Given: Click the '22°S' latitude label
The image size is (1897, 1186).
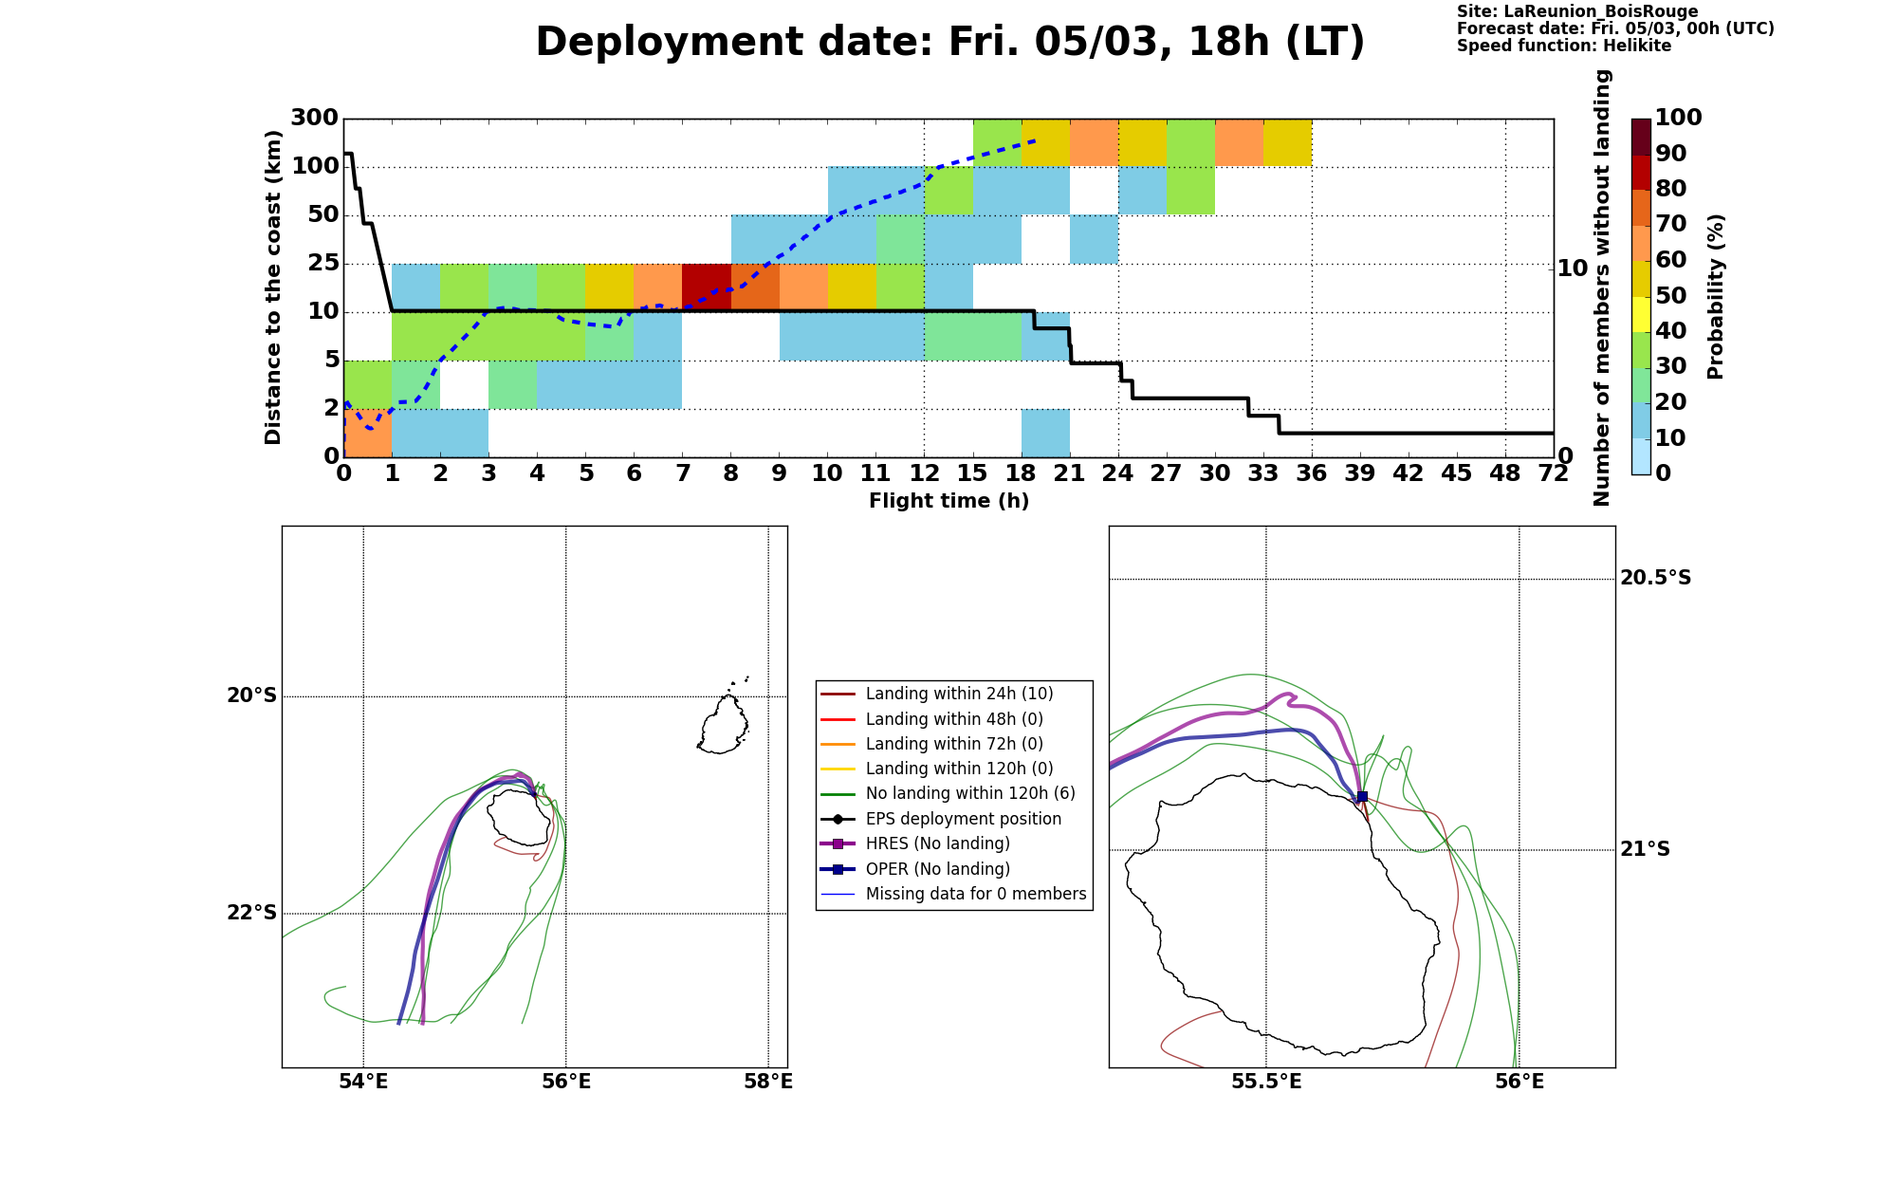Looking at the screenshot, I should point(251,913).
